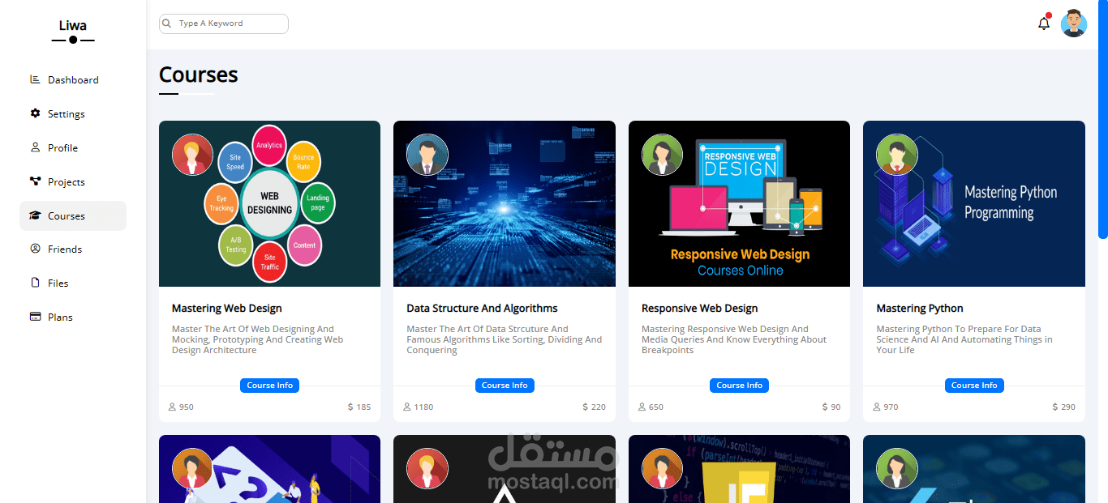Viewport: 1108px width, 503px height.
Task: Click the Settings gear icon in sidebar
Action: coord(35,113)
